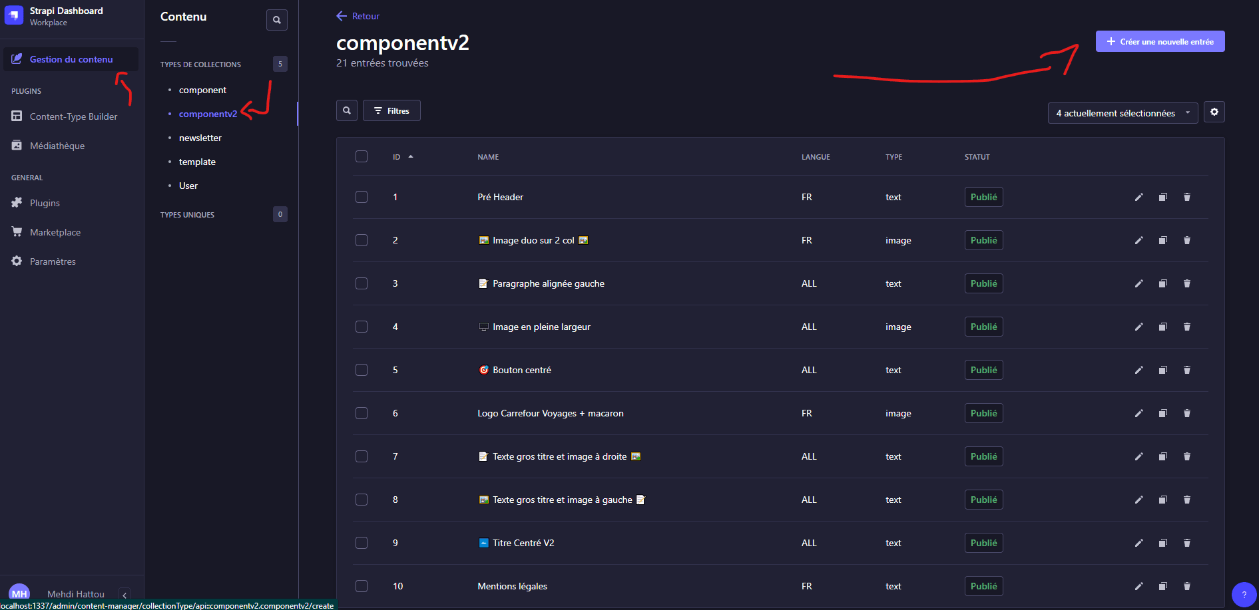This screenshot has height=610, width=1259.
Task: Click the edit pencil for Pré Header
Action: point(1138,197)
